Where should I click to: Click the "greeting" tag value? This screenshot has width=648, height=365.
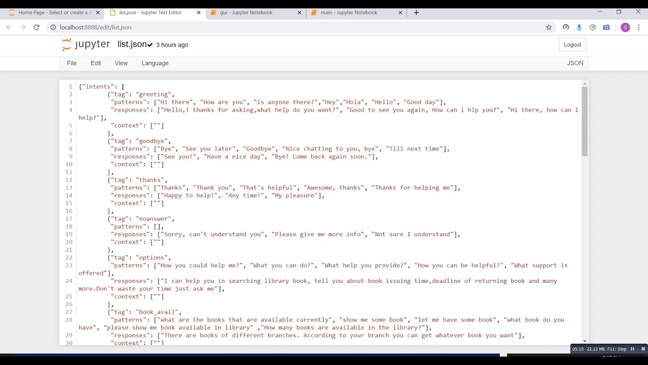153,94
